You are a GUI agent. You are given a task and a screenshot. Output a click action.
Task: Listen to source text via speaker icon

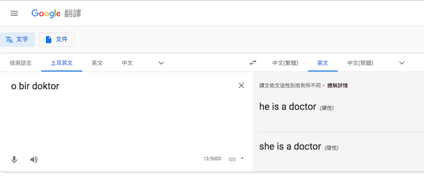(34, 159)
